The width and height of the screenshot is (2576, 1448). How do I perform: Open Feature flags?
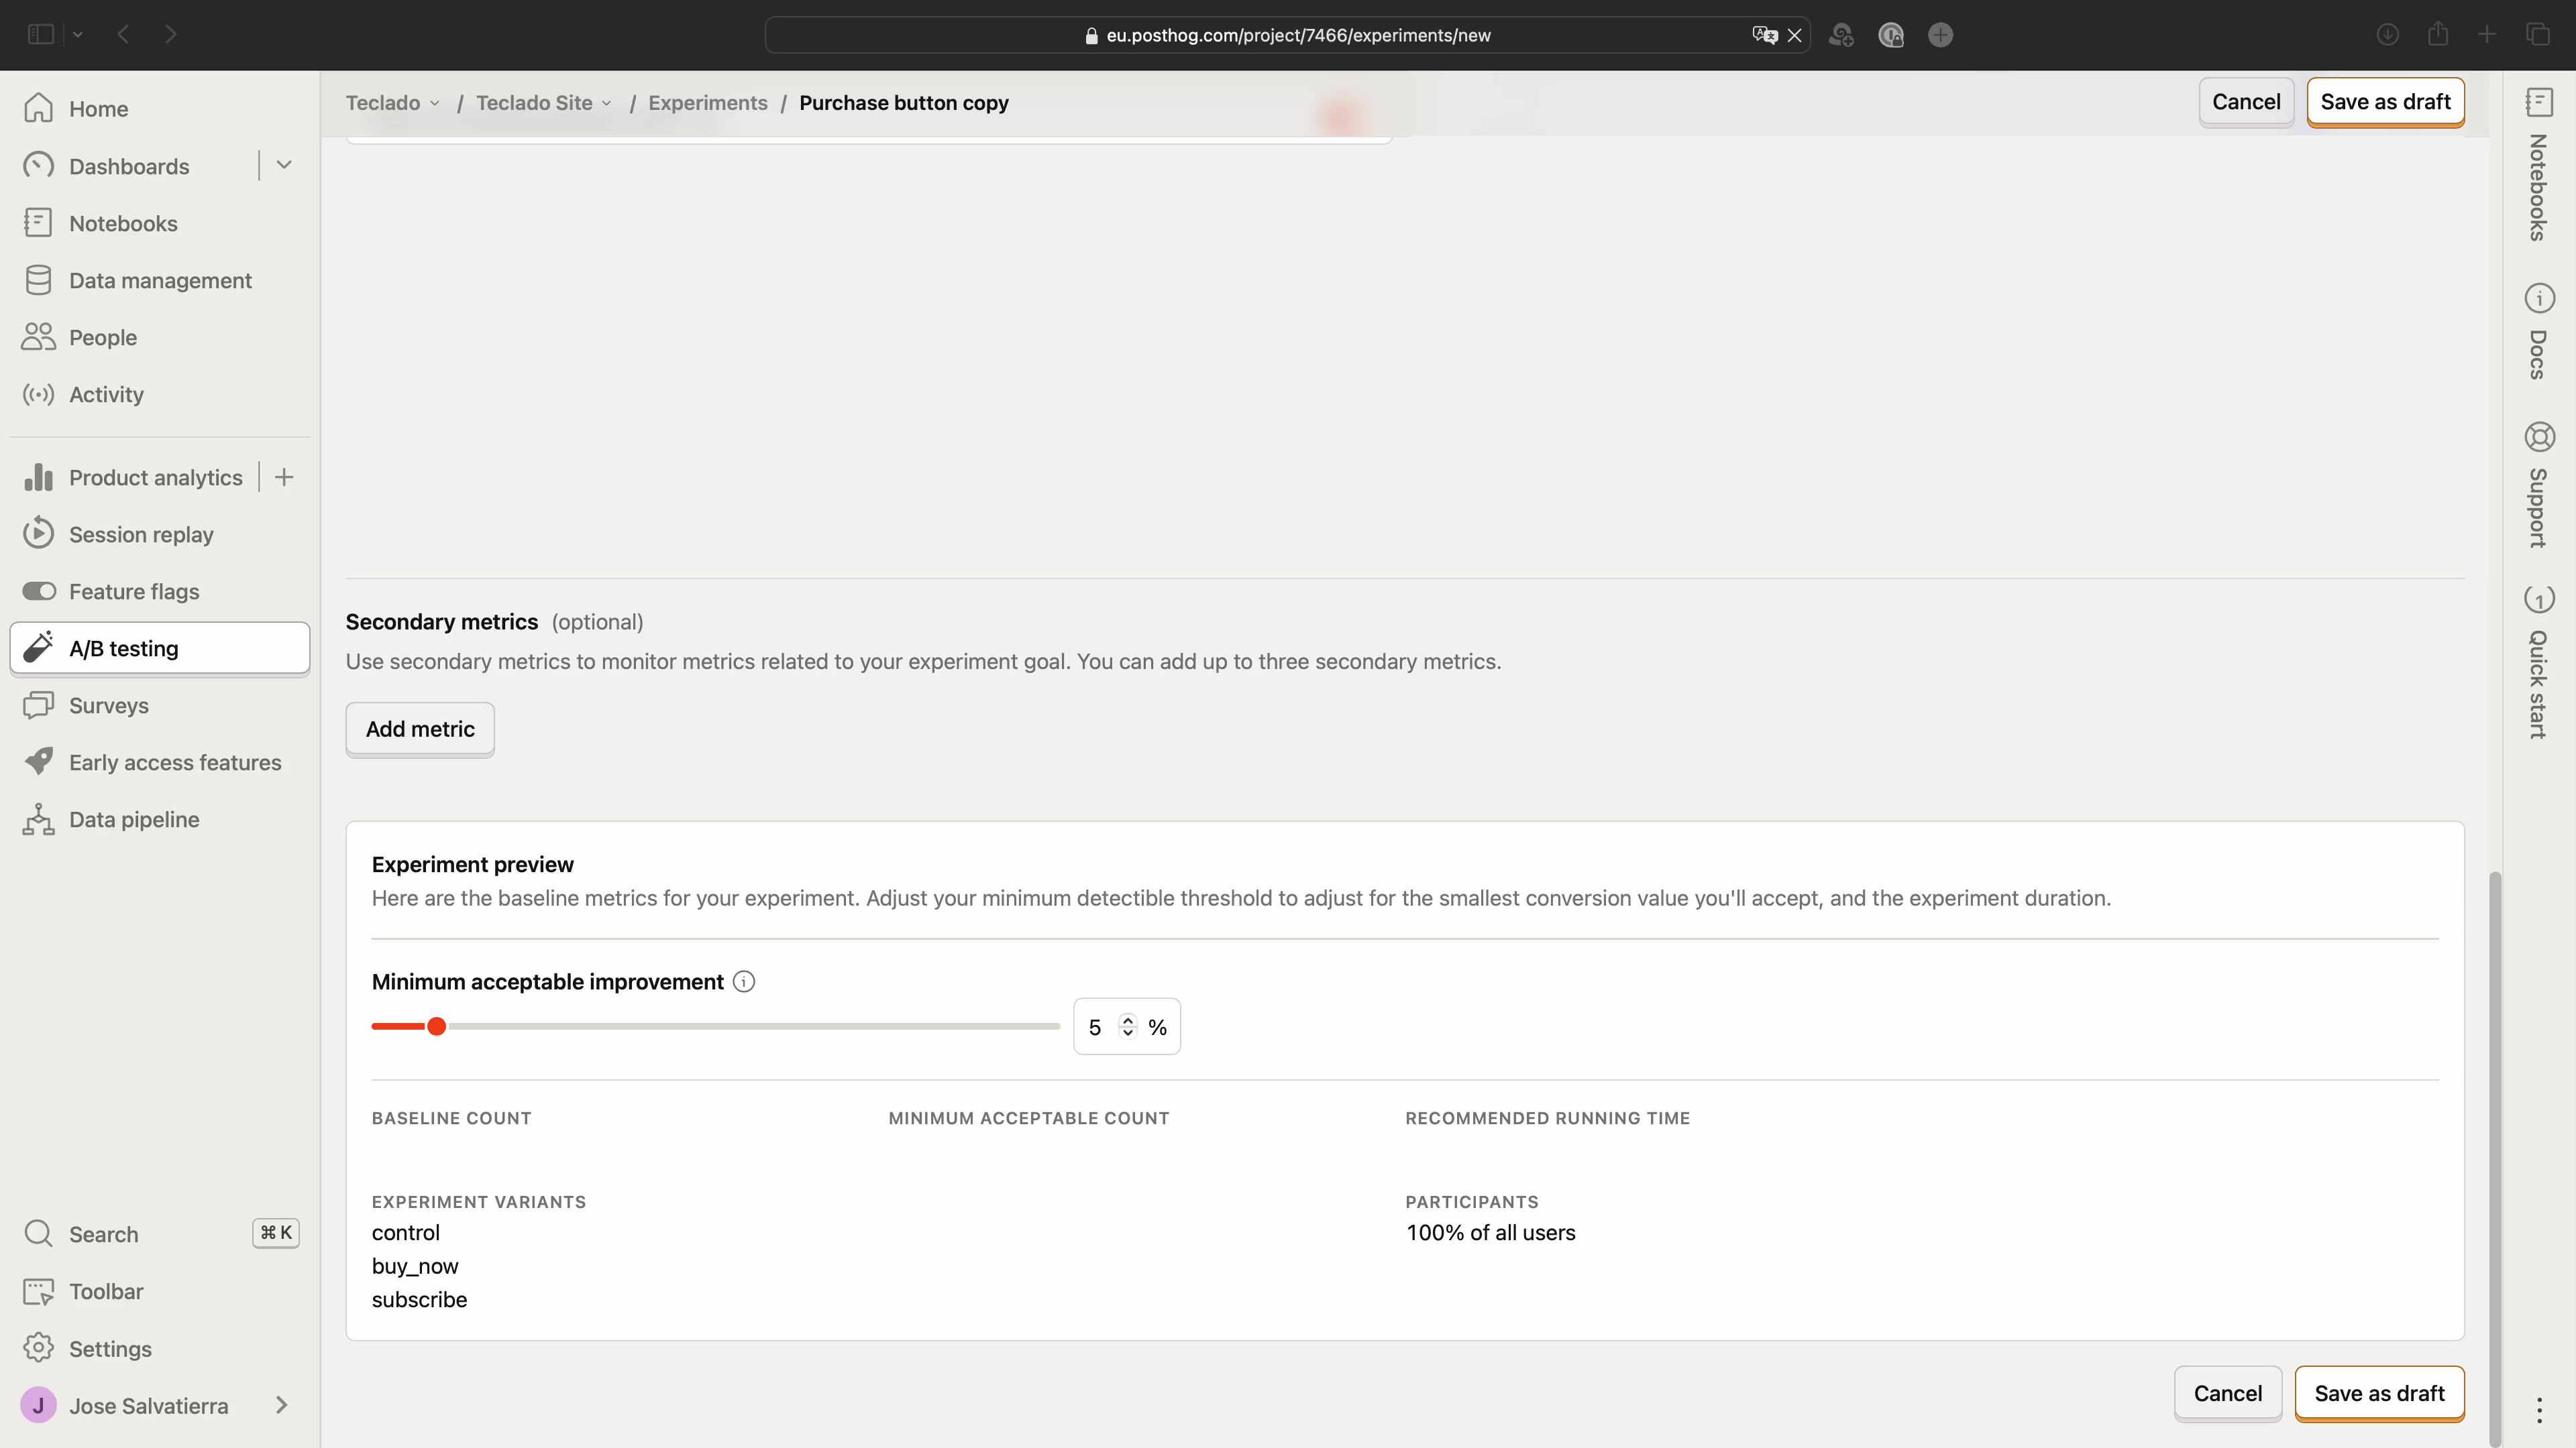coord(160,591)
